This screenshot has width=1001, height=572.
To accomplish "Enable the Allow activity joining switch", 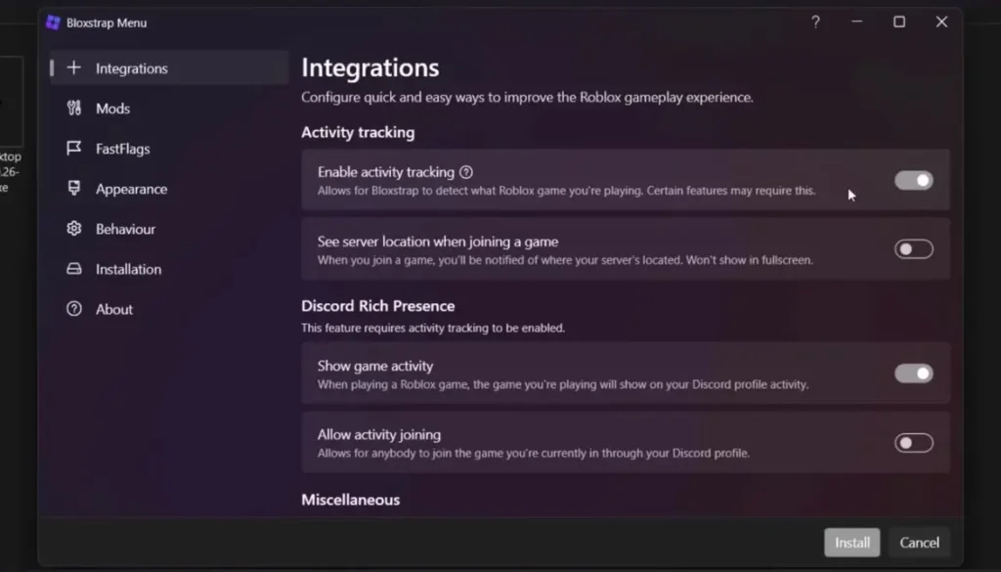I will click(914, 442).
